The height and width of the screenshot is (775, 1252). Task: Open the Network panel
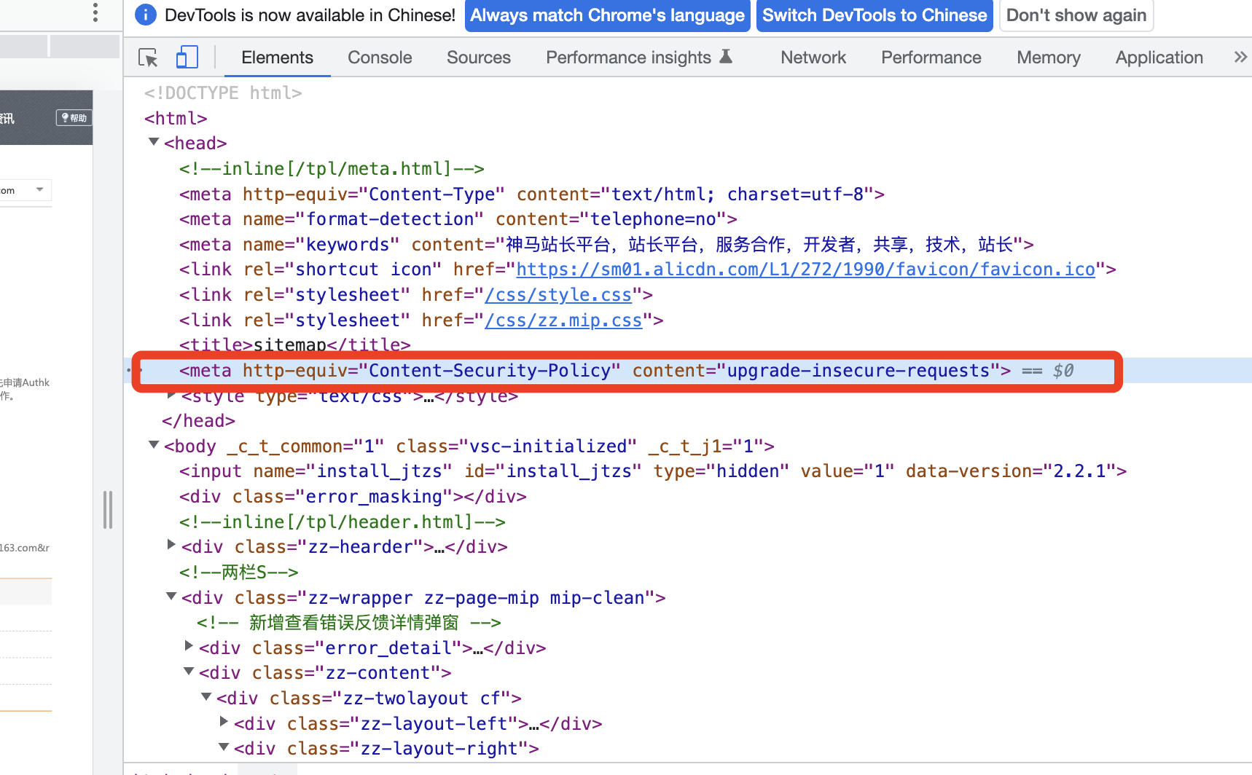click(x=813, y=57)
